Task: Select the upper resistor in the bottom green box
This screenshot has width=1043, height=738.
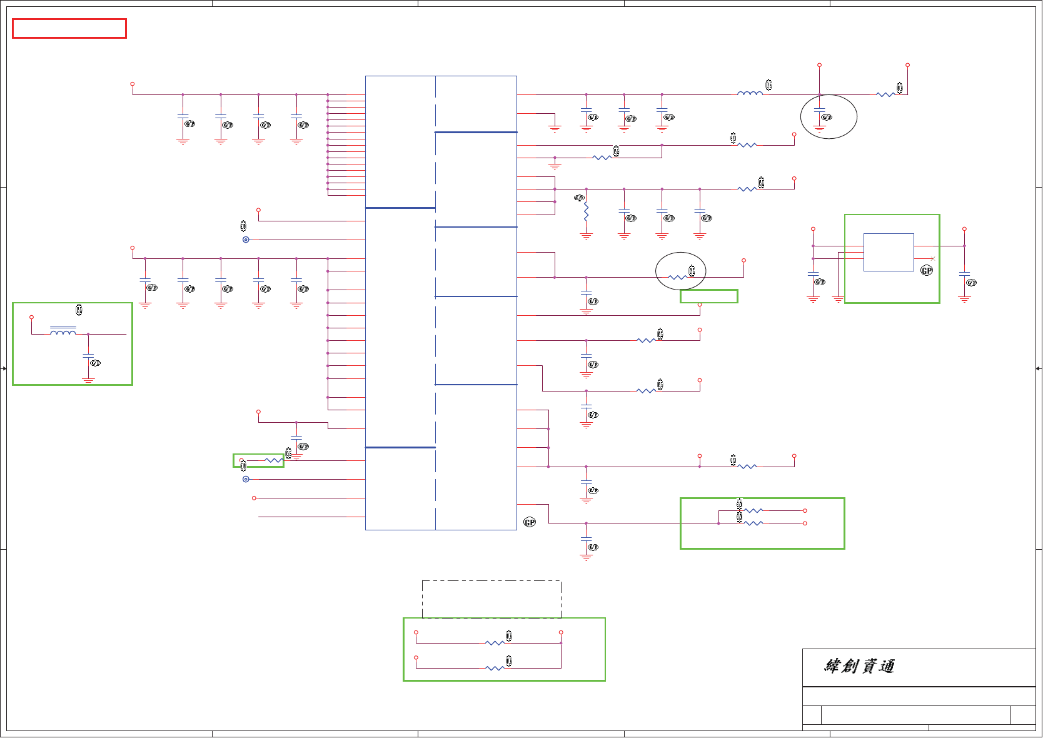Action: (495, 643)
